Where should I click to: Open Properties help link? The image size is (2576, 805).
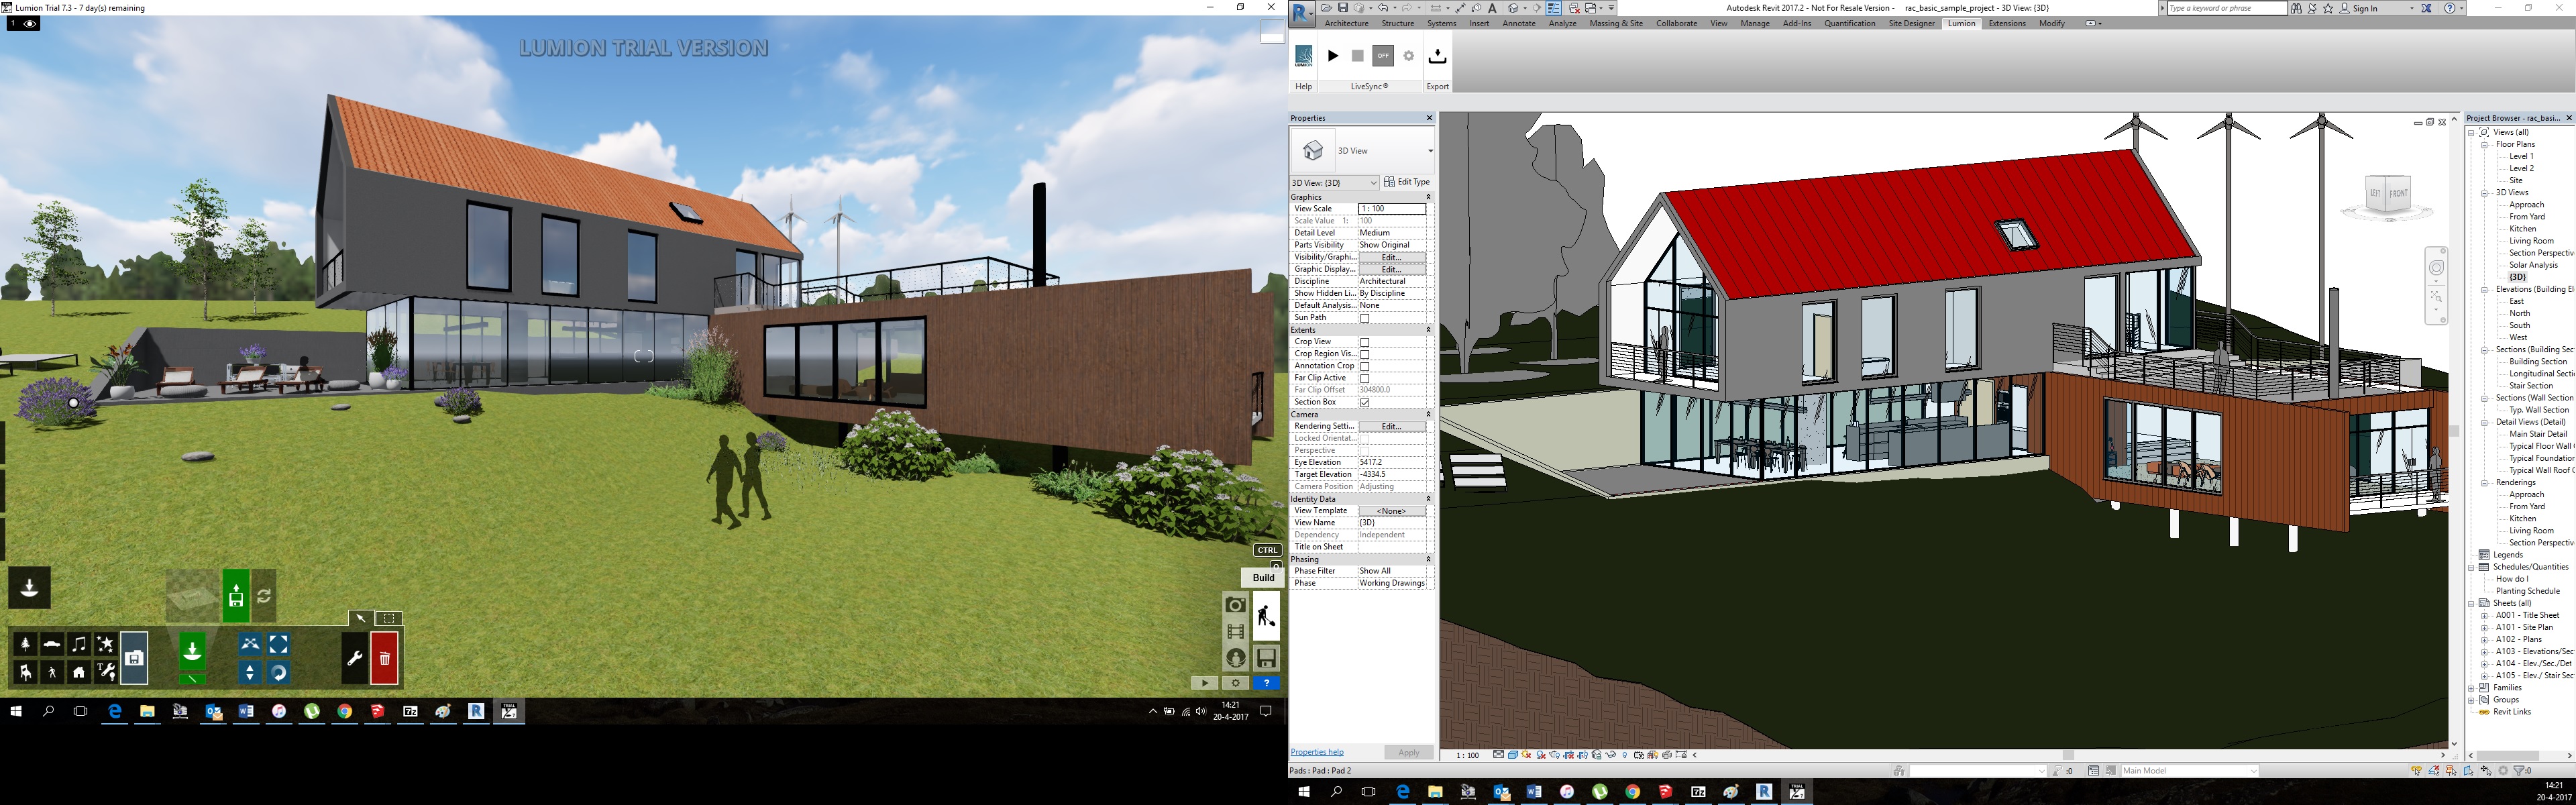pos(1317,752)
